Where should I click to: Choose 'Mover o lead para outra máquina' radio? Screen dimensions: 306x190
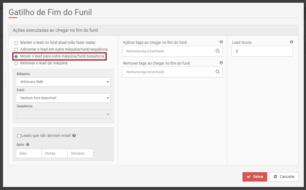16,56
